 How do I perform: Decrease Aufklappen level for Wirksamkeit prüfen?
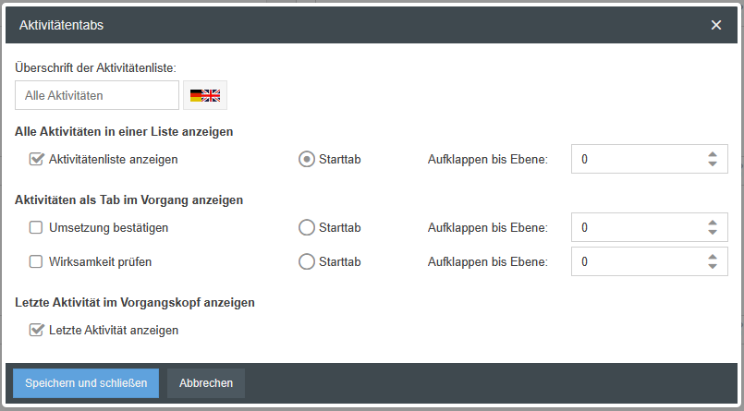tap(713, 267)
